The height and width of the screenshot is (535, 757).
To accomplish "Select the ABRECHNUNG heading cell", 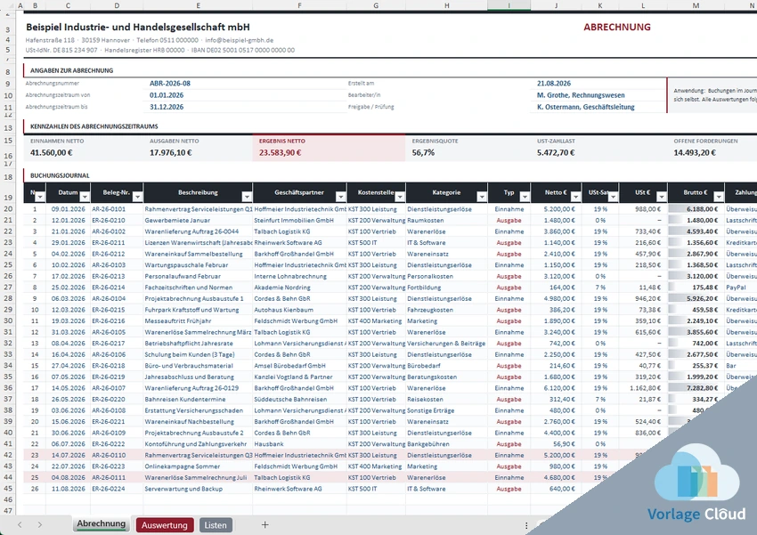I will click(617, 27).
